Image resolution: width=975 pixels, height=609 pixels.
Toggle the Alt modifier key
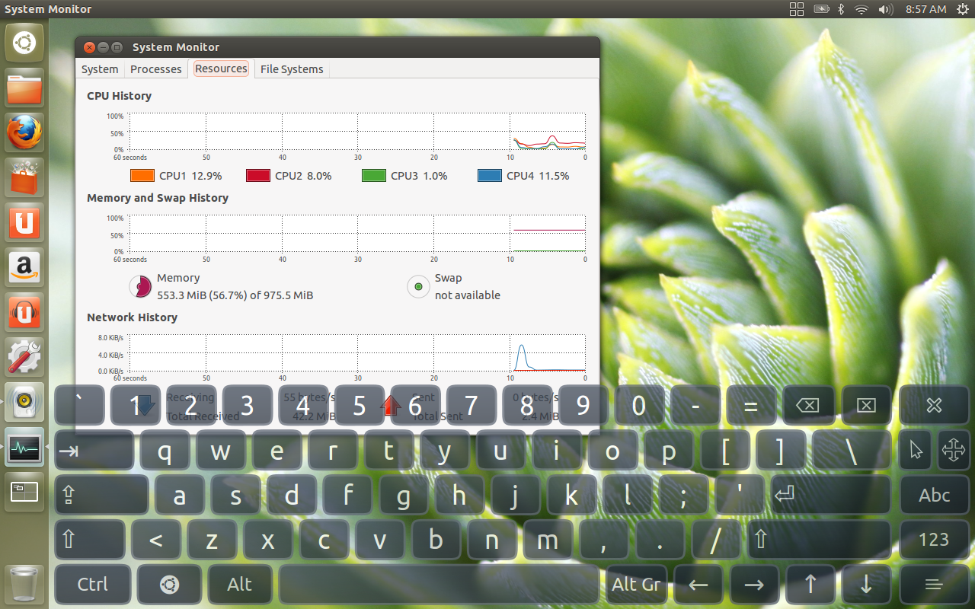tap(240, 585)
